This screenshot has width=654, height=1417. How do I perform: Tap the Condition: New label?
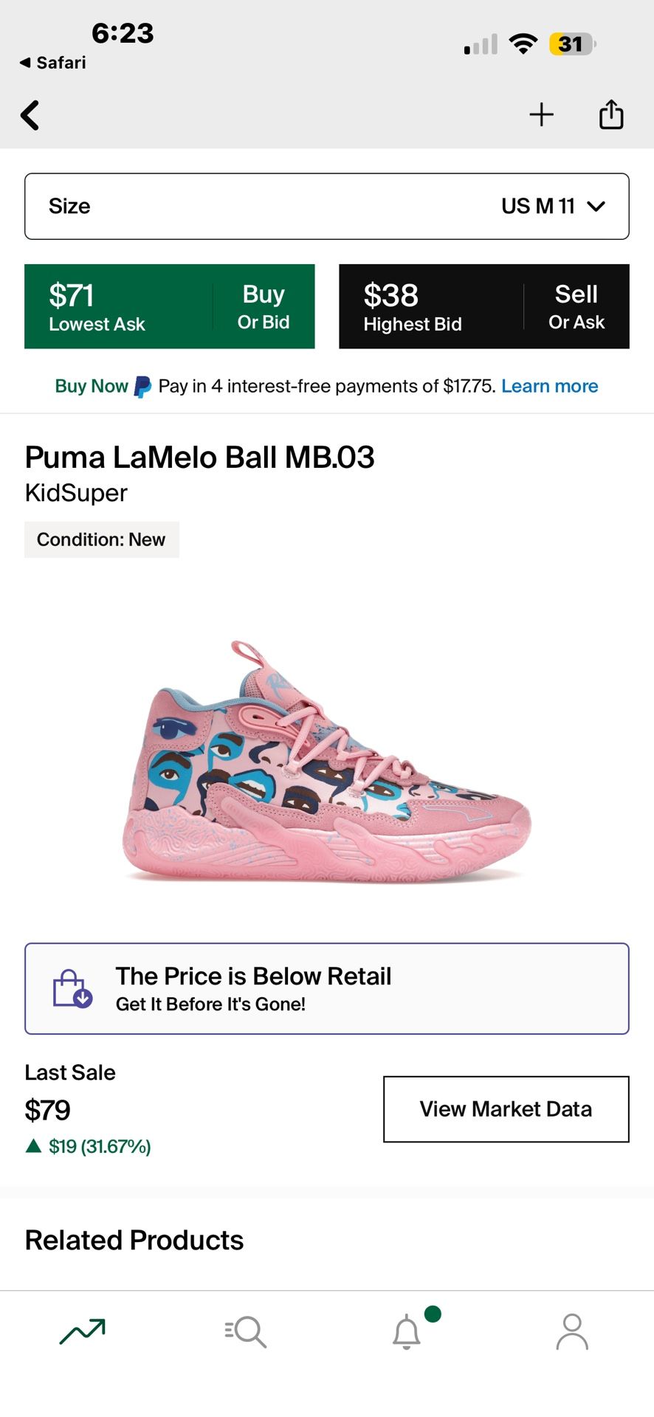(101, 539)
